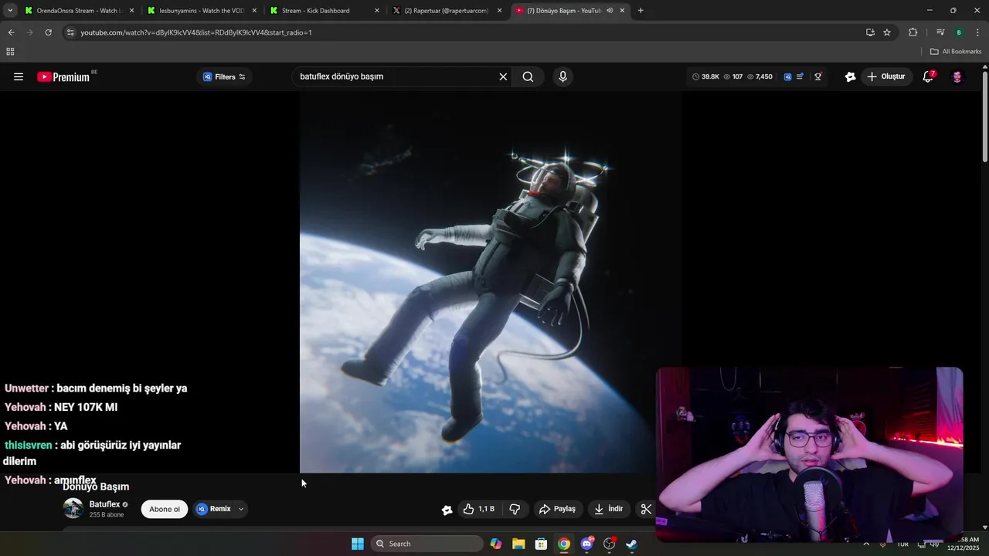
Task: Click the Paylaş share button
Action: tap(557, 509)
